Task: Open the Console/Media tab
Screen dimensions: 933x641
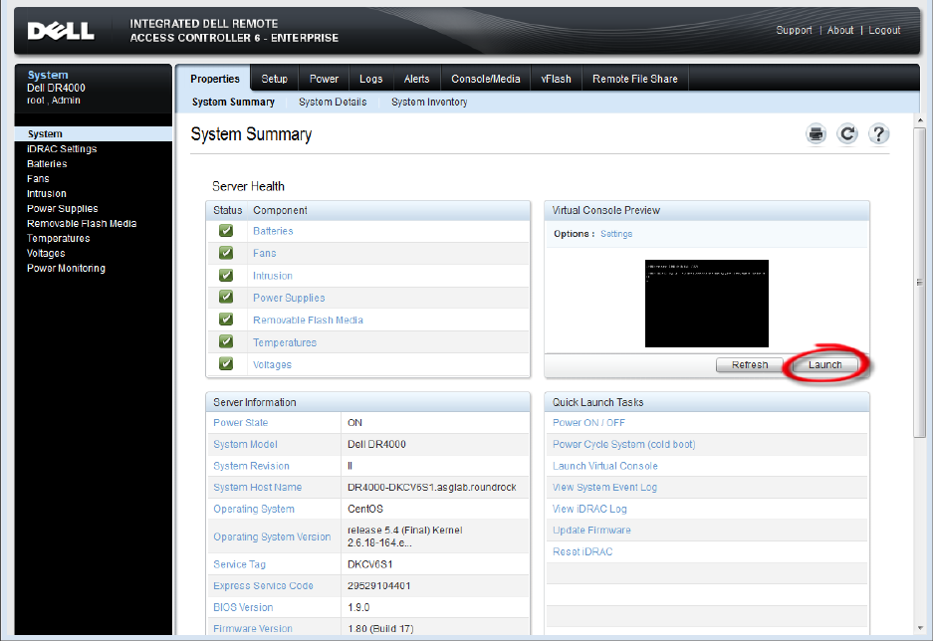Action: pyautogui.click(x=486, y=79)
